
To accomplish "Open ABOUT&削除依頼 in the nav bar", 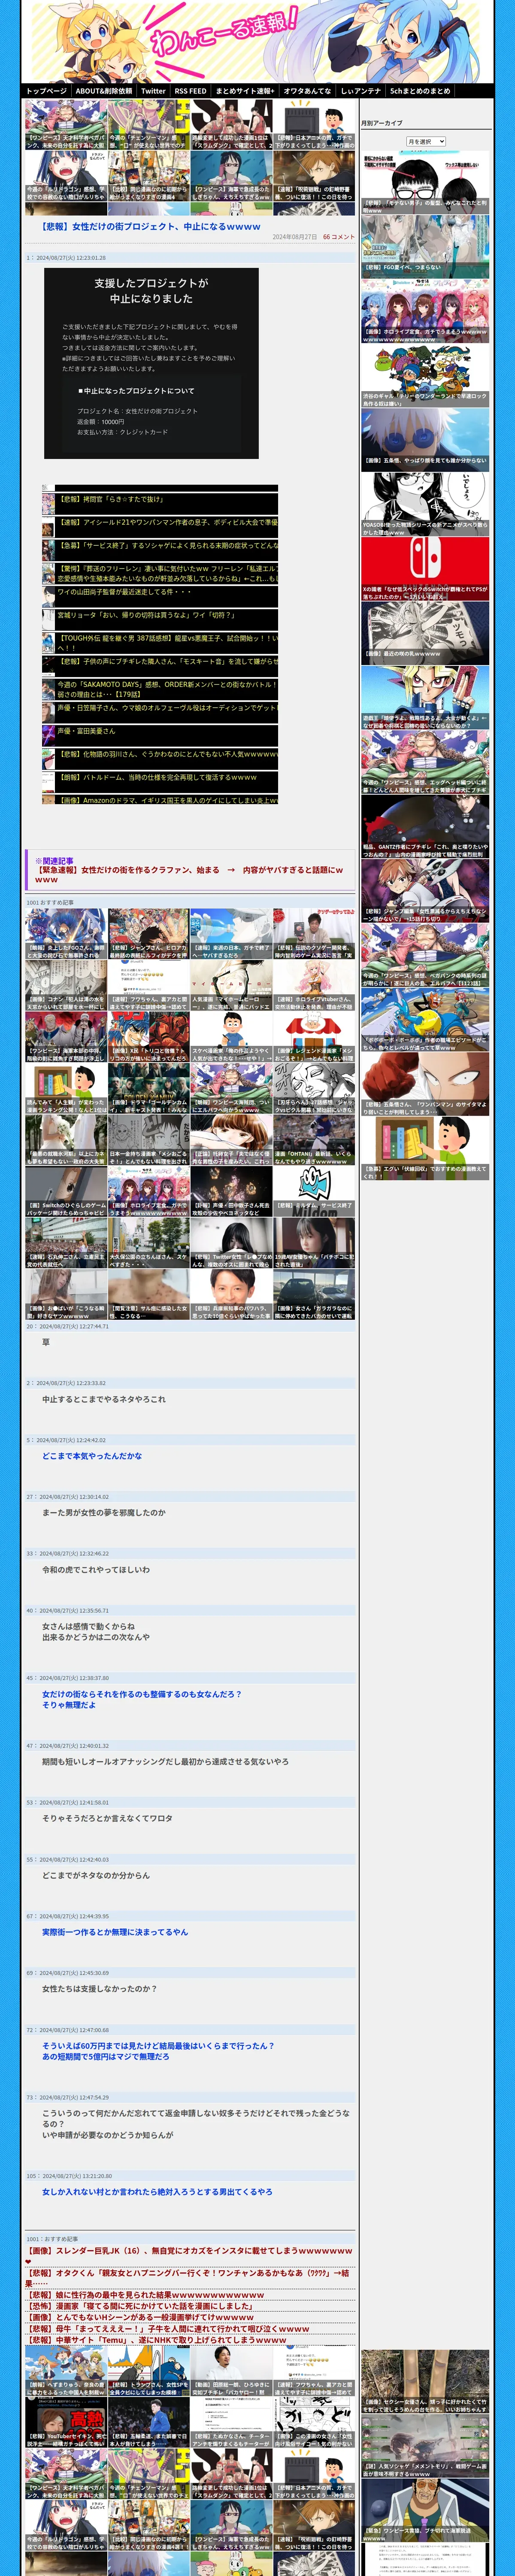I will [x=104, y=91].
